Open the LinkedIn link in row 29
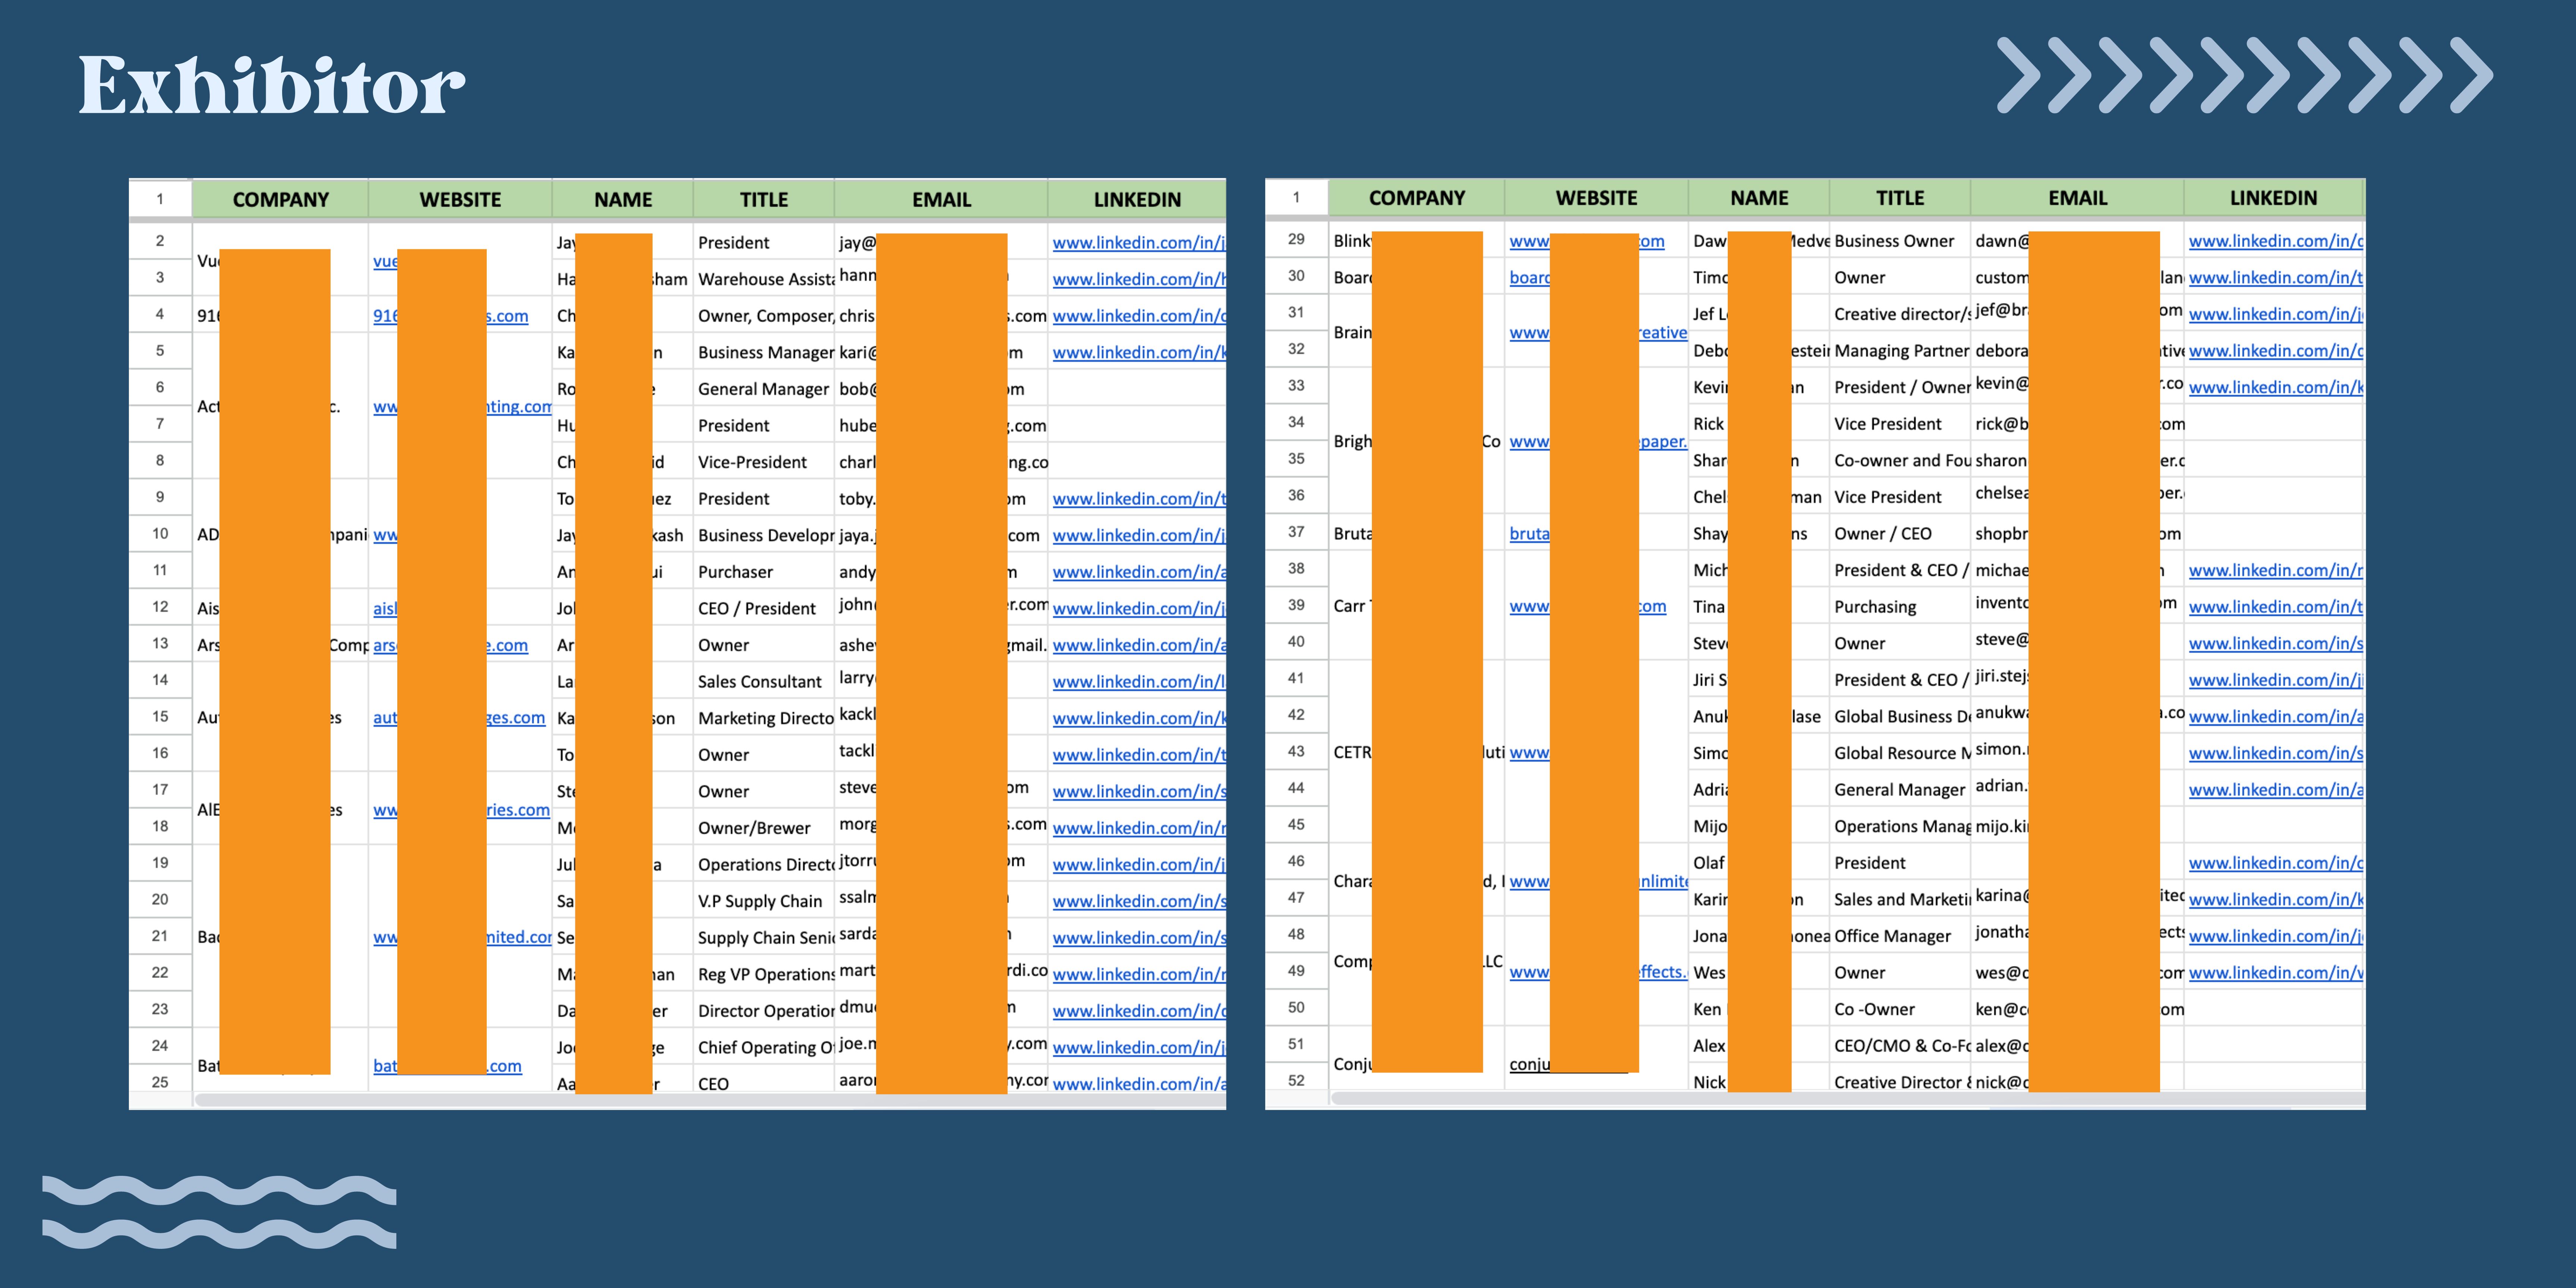 (2274, 241)
